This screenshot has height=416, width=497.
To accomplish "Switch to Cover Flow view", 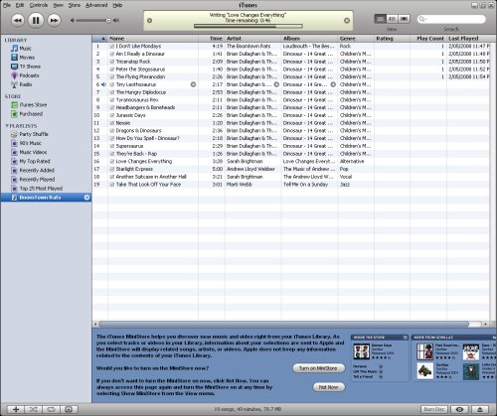I will 404,19.
